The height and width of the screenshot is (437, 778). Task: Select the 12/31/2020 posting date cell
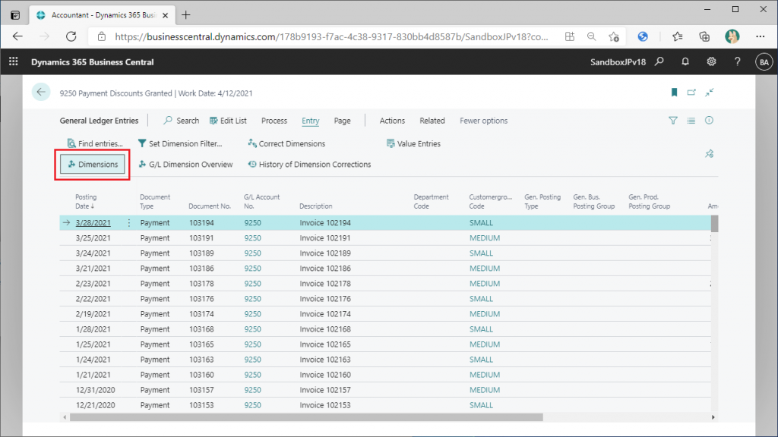coord(95,390)
